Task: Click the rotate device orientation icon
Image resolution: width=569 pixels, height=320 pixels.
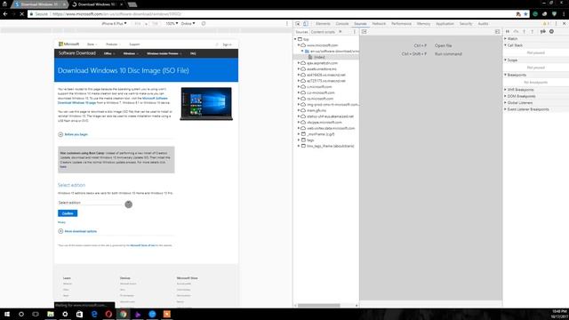Action: 204,24
